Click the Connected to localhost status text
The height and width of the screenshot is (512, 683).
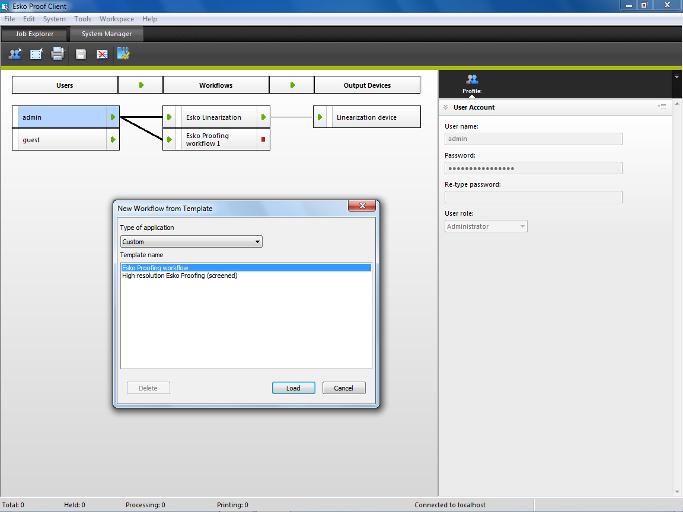(450, 505)
